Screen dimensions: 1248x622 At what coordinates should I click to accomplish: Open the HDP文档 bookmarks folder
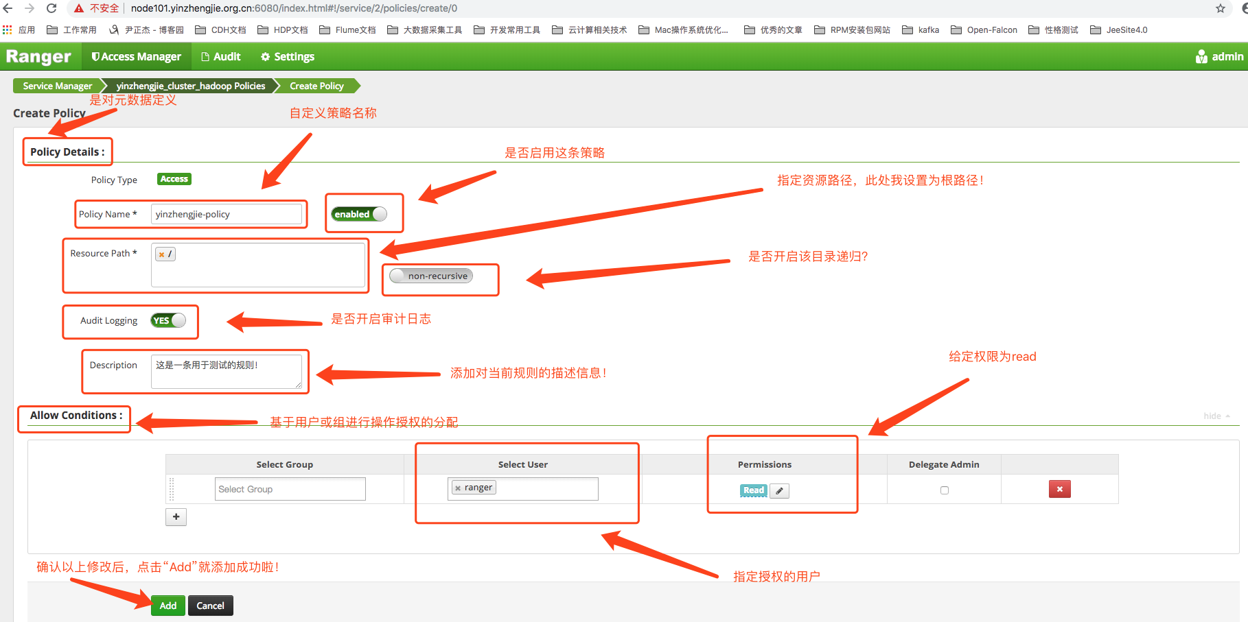click(x=283, y=30)
